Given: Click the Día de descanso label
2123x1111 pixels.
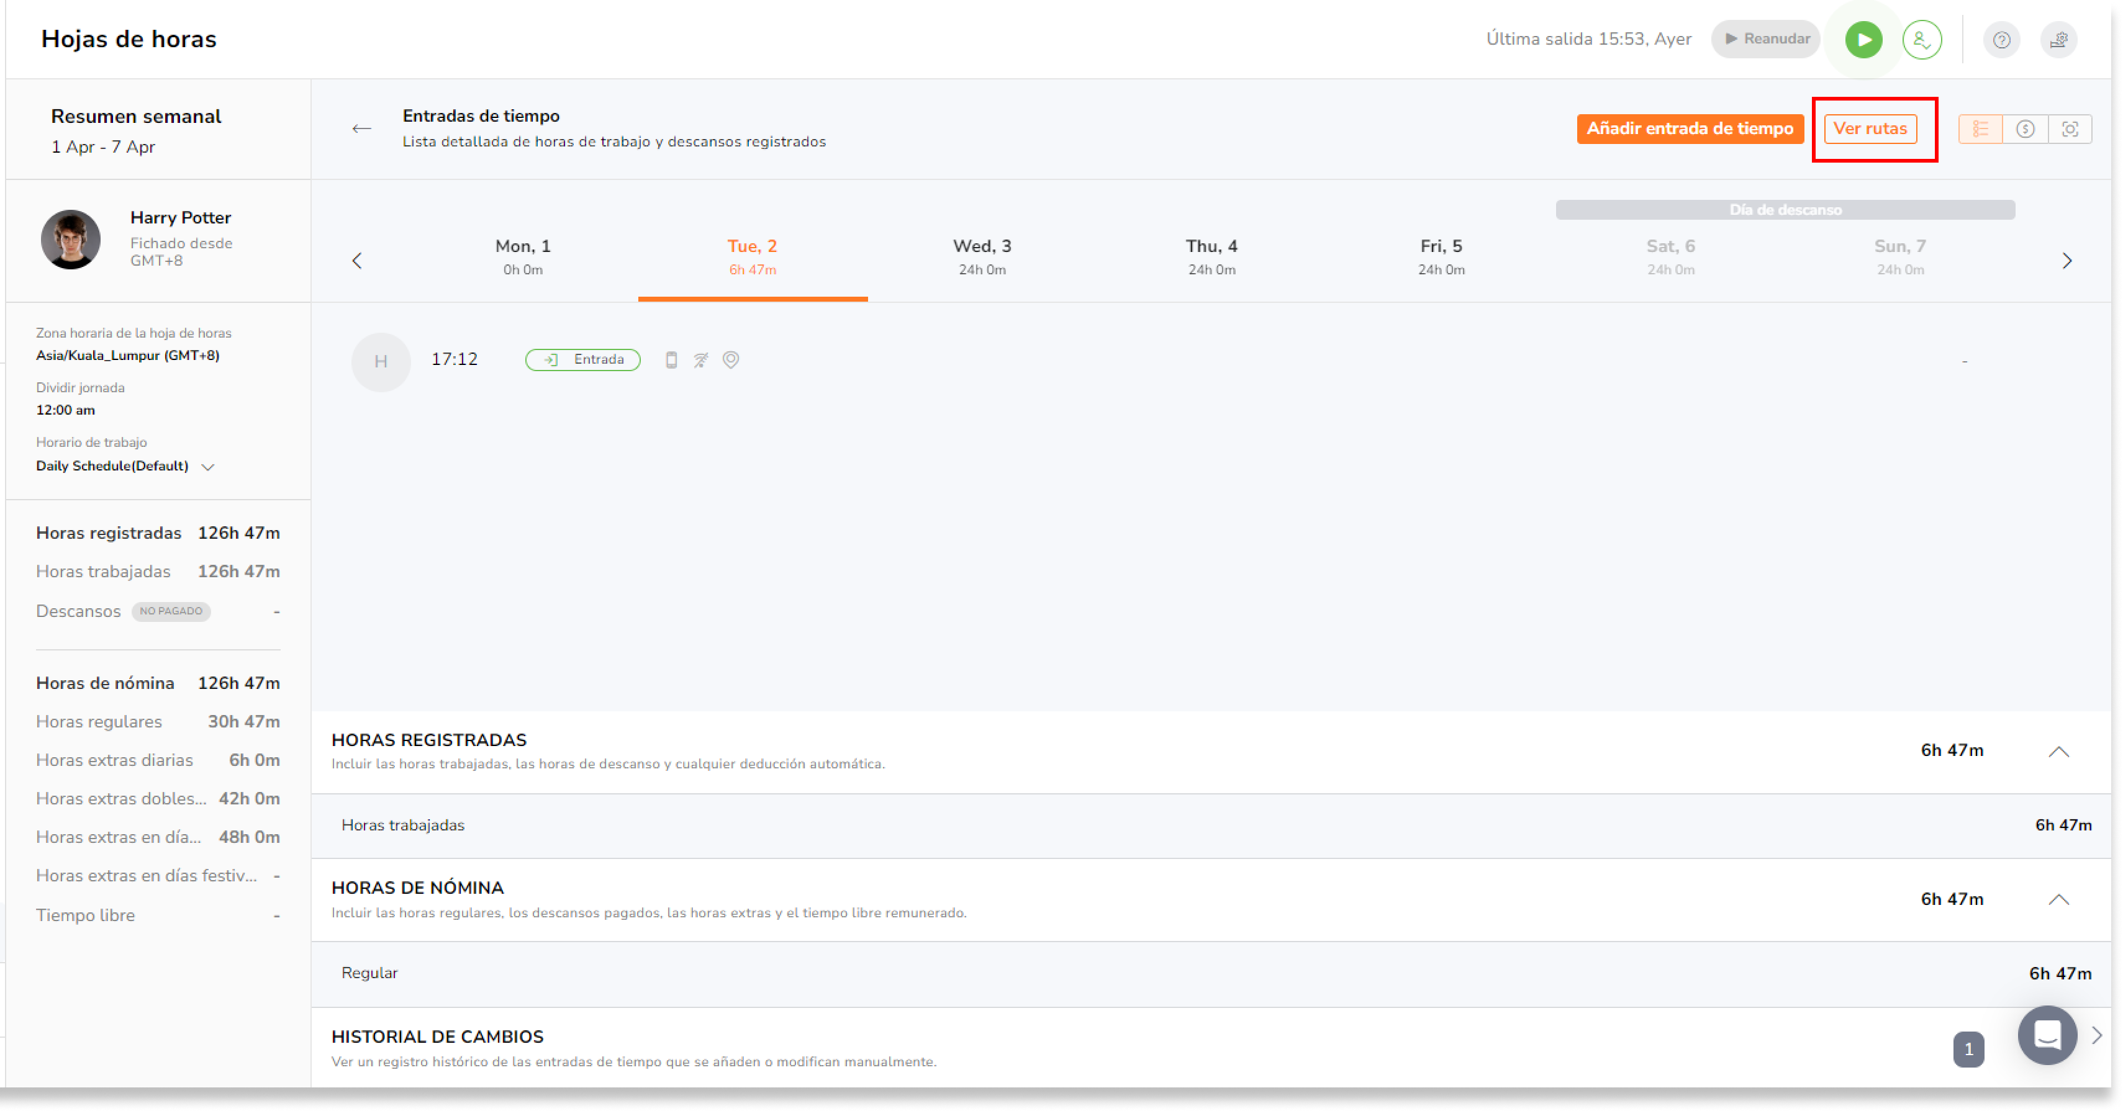Looking at the screenshot, I should 1785,209.
